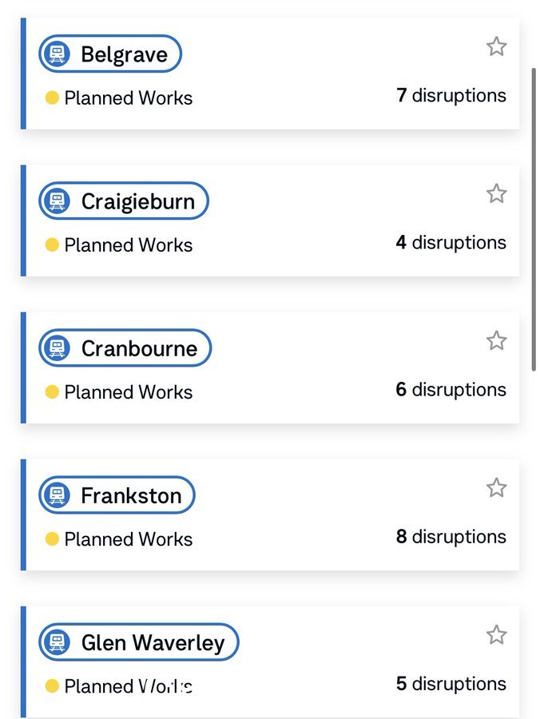
Task: Click the train icon beside Cranbourne
Action: pyautogui.click(x=57, y=348)
